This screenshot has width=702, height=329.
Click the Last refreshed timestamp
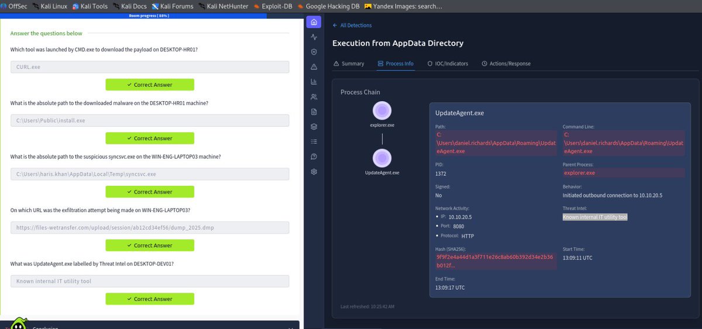(367, 307)
